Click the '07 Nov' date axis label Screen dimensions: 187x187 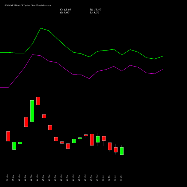(13, 178)
